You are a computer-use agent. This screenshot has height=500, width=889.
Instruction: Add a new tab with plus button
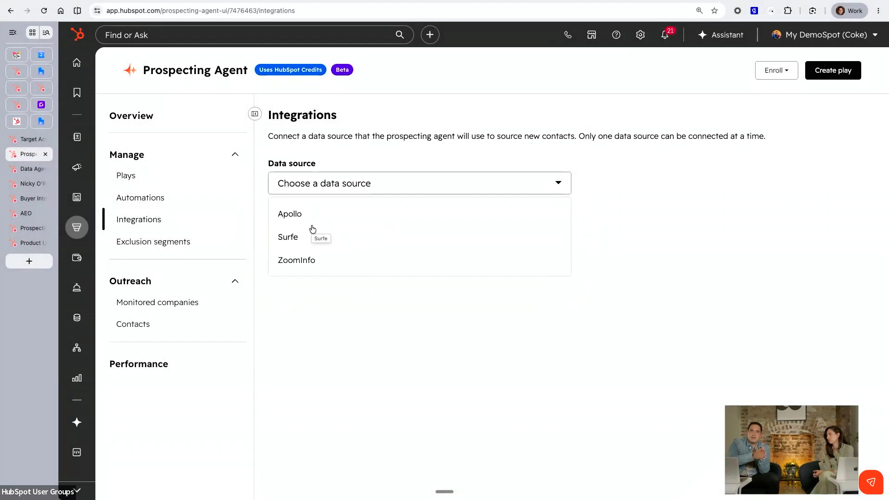click(29, 261)
